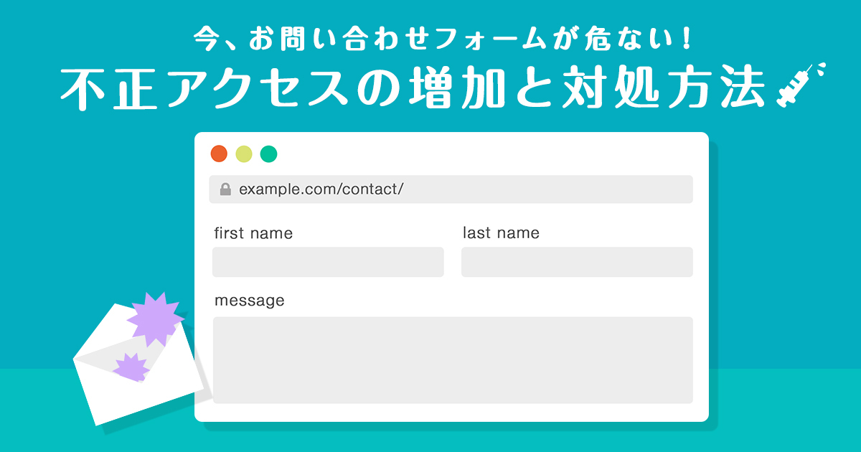Click the yellow window dot
Image resolution: width=861 pixels, height=452 pixels.
244,154
